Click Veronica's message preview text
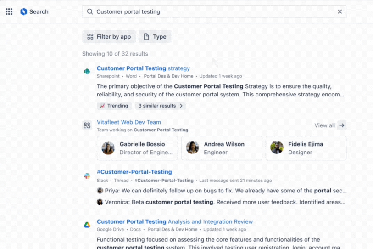The width and height of the screenshot is (373, 249). 225,202
